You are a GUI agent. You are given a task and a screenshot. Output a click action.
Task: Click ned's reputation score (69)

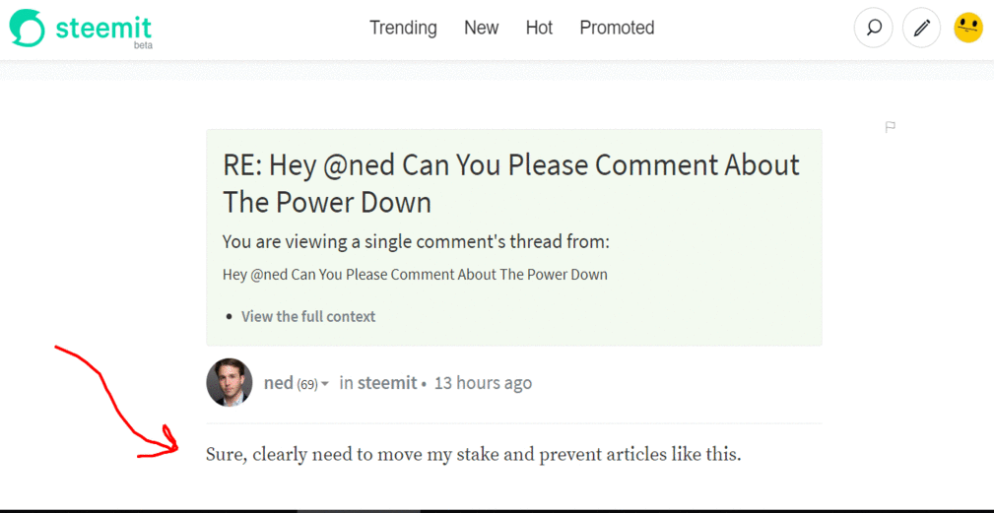coord(306,384)
